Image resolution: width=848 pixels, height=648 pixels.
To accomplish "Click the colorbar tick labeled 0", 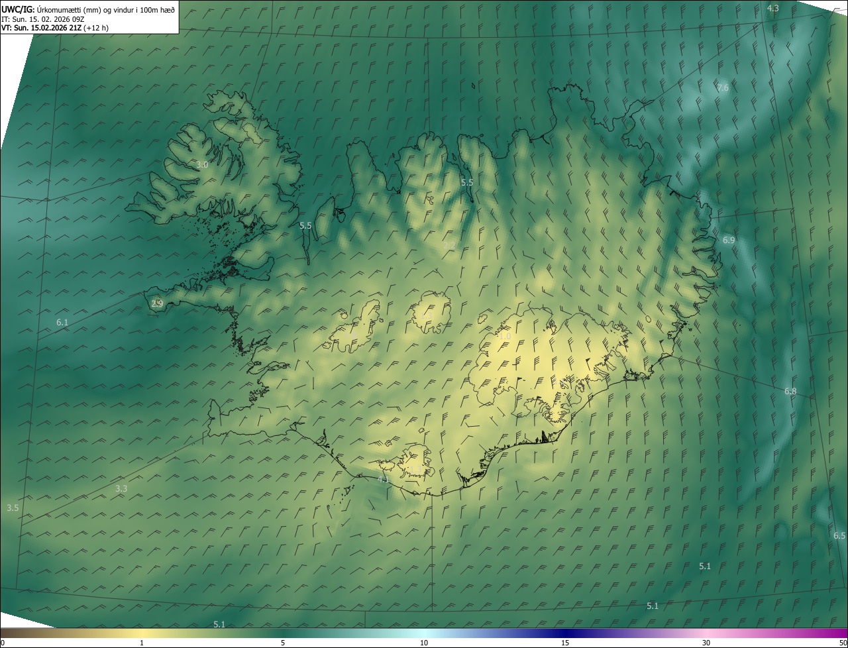I will click(x=2, y=643).
